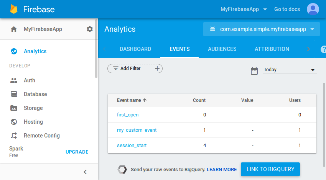Click the Users column header
The image size is (326, 180).
tap(295, 100)
